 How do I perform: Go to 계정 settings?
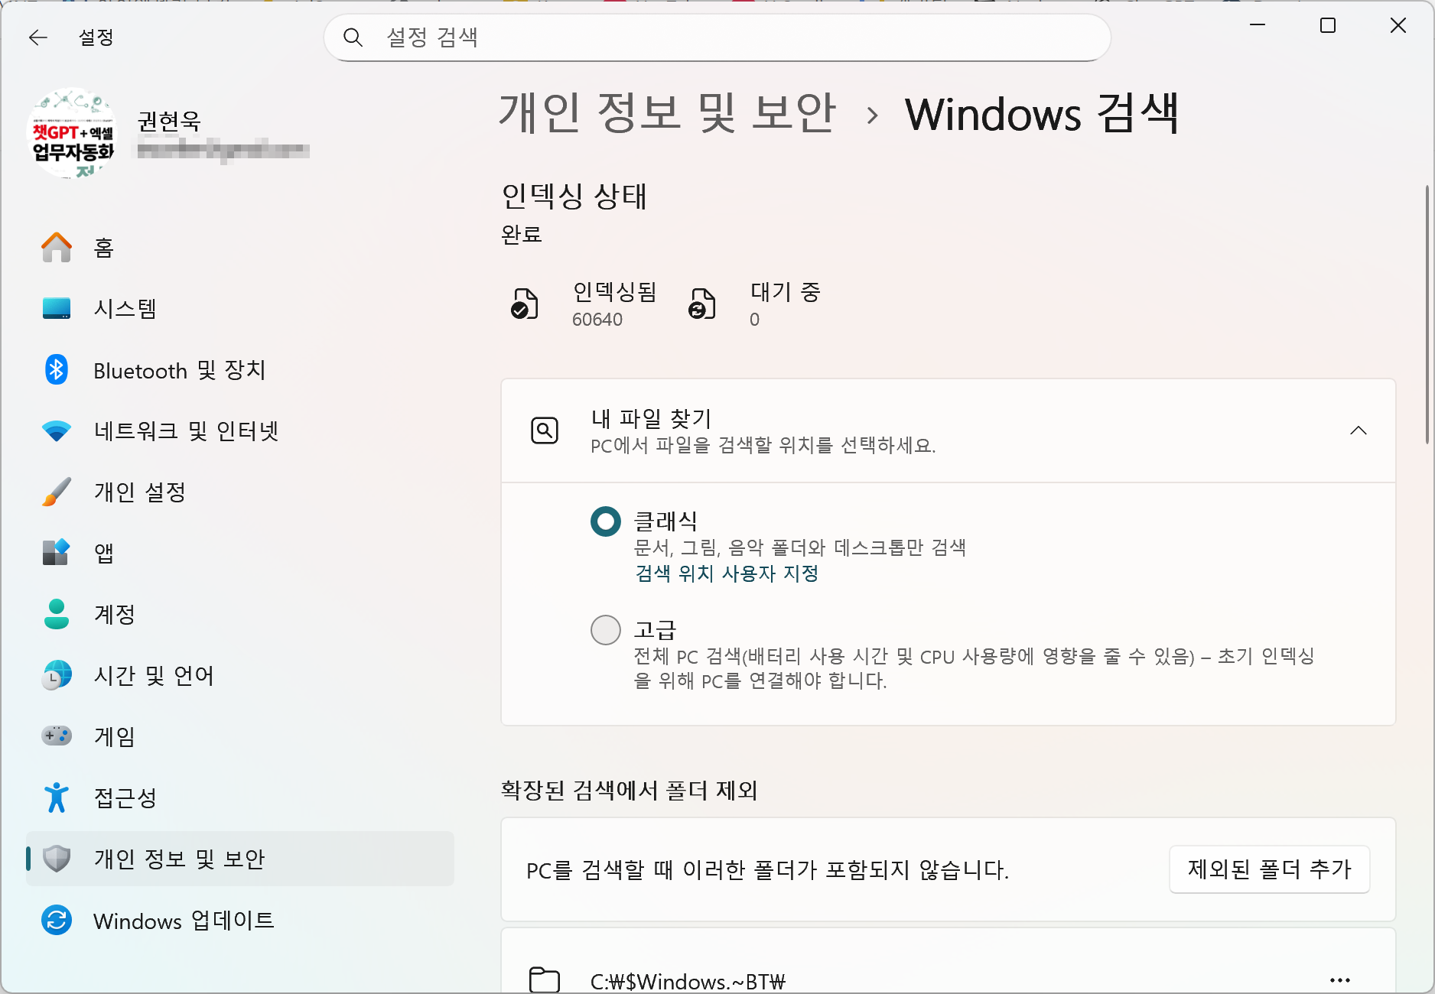(240, 615)
